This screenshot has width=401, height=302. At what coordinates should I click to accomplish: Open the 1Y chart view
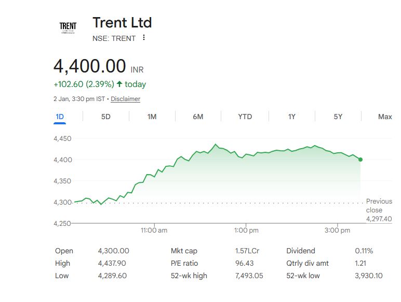pyautogui.click(x=292, y=117)
